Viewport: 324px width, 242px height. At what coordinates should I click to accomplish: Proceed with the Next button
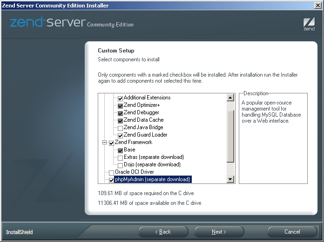[219, 232]
